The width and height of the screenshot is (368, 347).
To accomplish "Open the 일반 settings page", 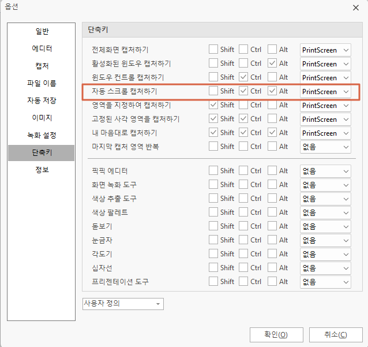I will click(x=42, y=31).
